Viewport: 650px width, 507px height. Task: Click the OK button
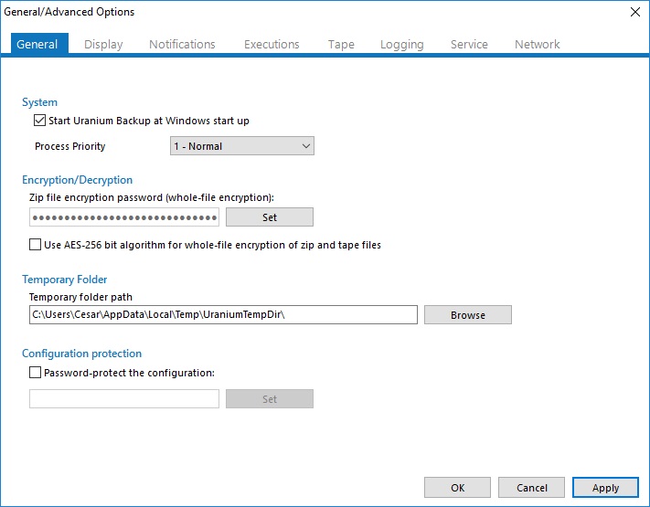457,488
